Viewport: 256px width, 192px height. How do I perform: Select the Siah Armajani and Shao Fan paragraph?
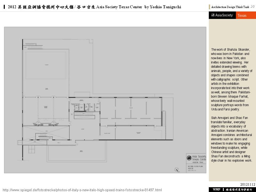click(231, 139)
